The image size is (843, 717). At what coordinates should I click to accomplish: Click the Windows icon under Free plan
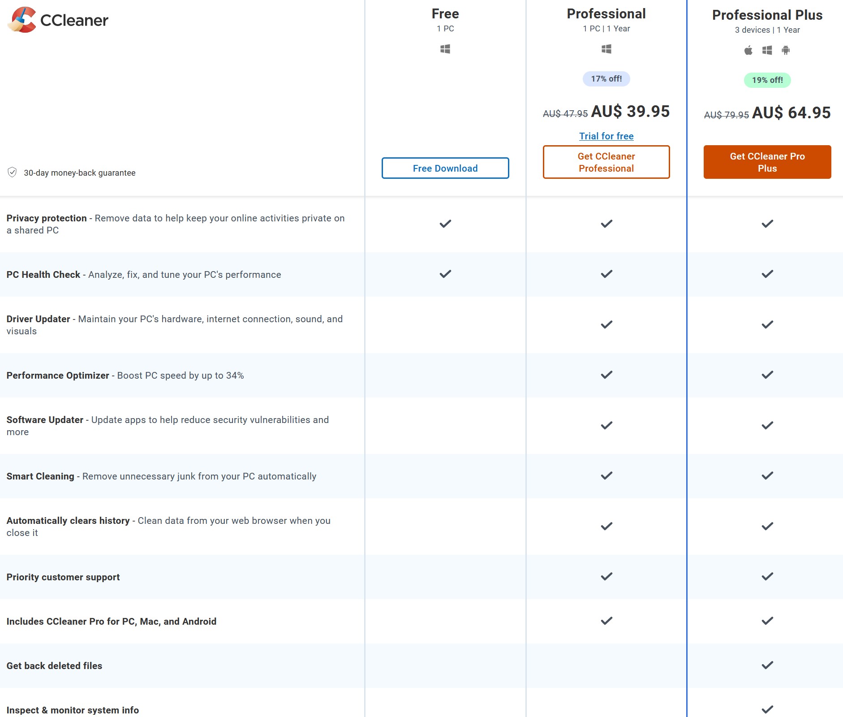tap(445, 49)
